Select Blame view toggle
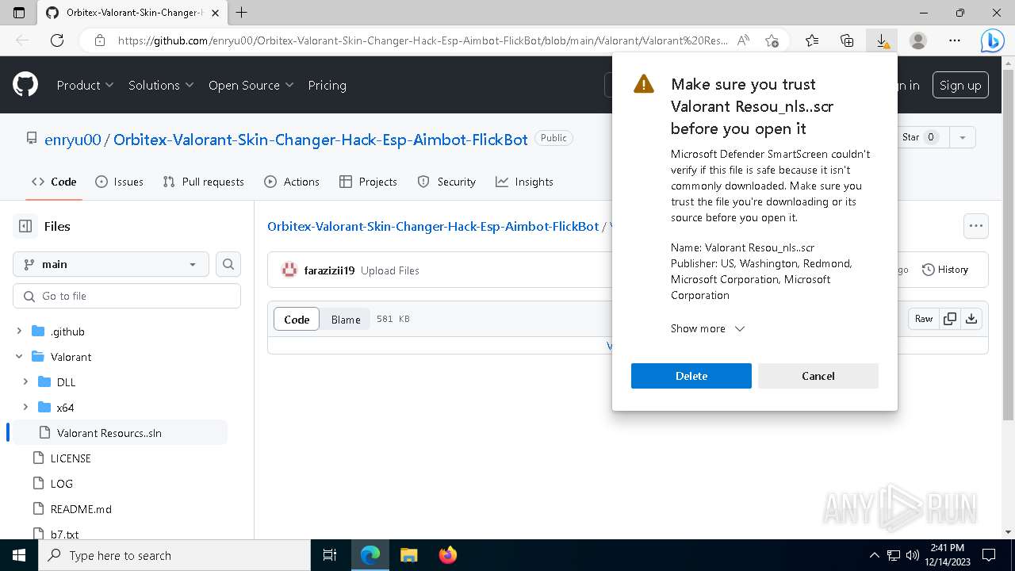Viewport: 1015px width, 571px height. pos(346,319)
